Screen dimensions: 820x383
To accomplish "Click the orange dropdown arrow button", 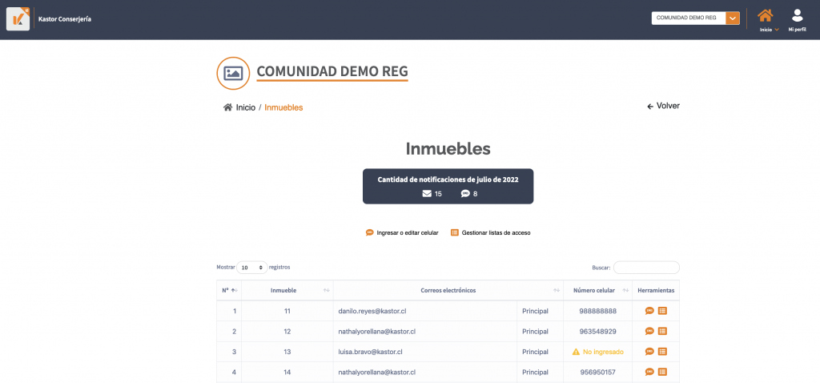I will [x=733, y=18].
